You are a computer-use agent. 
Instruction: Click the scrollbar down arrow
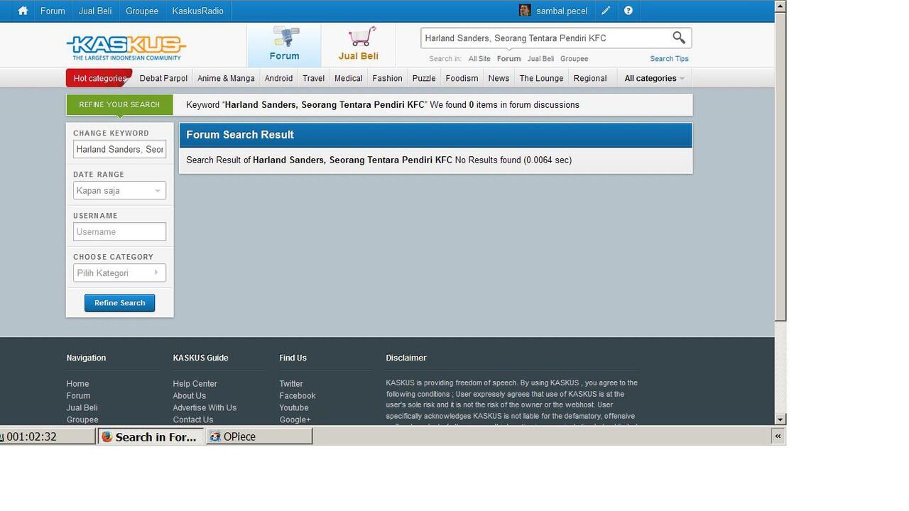click(780, 419)
